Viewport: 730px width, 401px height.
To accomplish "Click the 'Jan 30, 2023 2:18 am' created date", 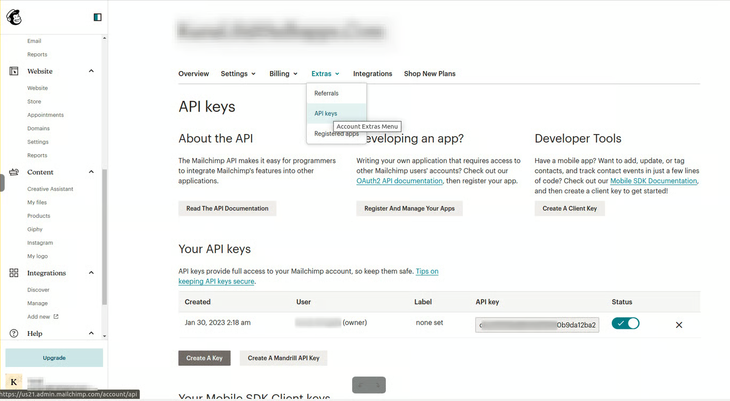I will [218, 323].
